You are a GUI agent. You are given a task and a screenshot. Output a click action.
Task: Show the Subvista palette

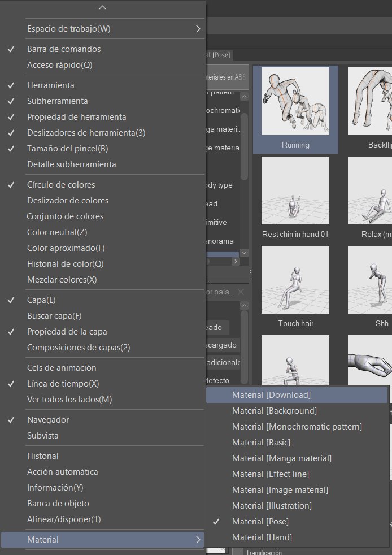103,436
